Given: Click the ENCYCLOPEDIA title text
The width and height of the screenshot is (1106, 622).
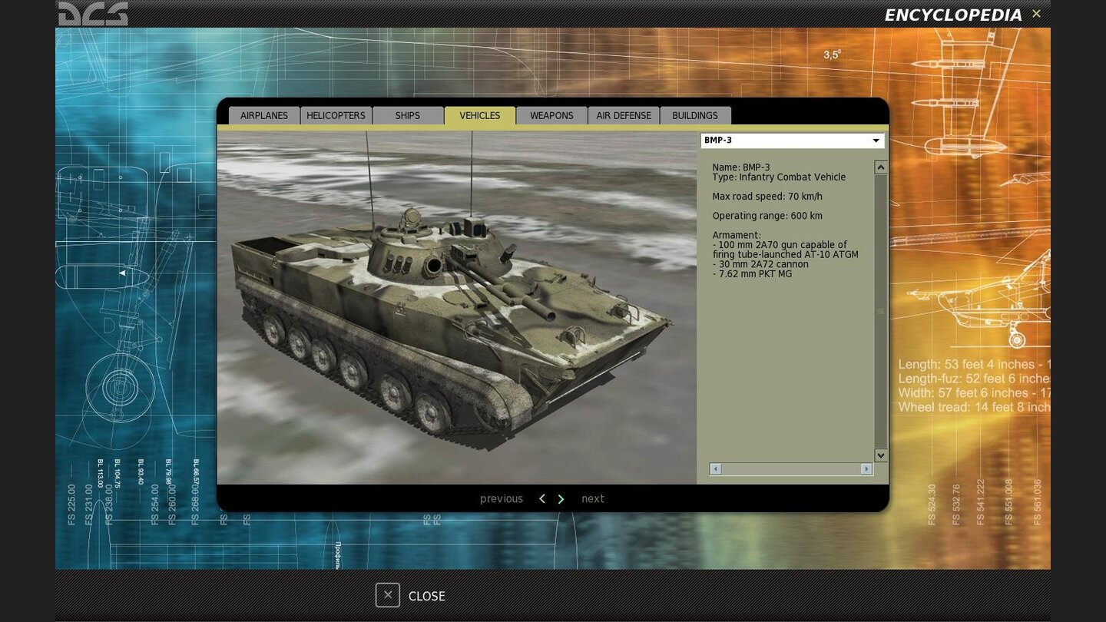Looking at the screenshot, I should (953, 15).
